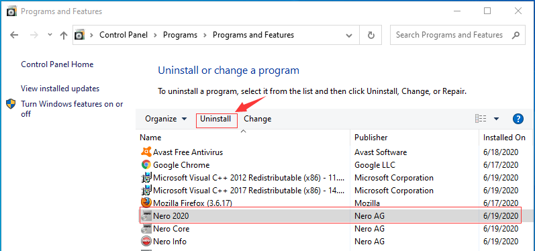Click the Mozilla Firefox program icon
Viewport: 535px width, 251px height.
pos(146,203)
